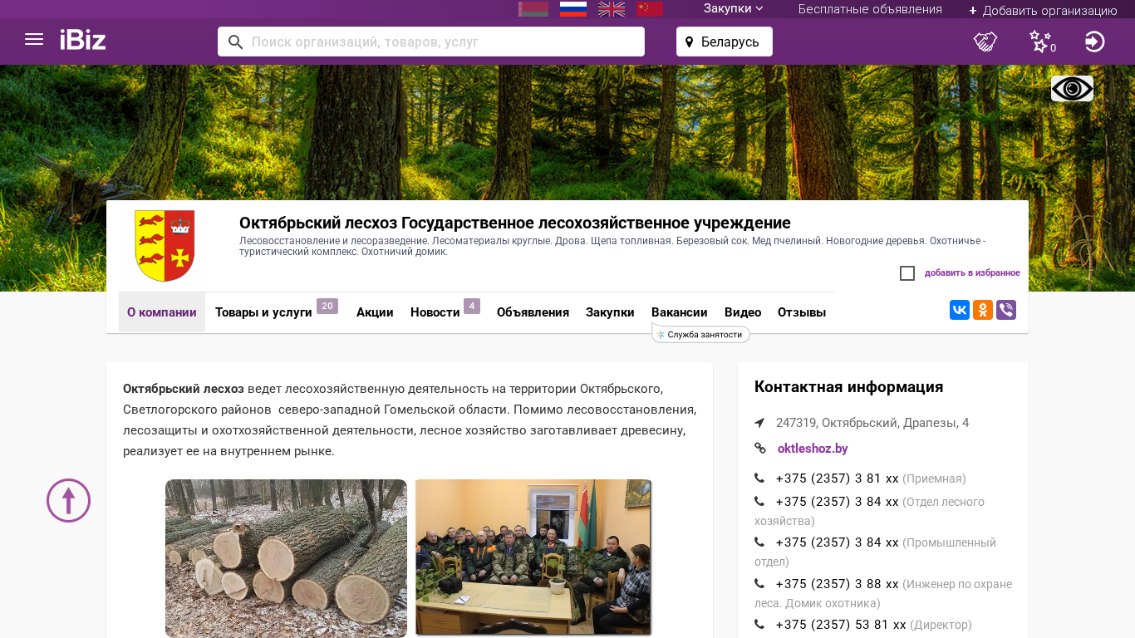Click the 'добавить в избранное' link text
The image size is (1135, 638).
(x=972, y=273)
